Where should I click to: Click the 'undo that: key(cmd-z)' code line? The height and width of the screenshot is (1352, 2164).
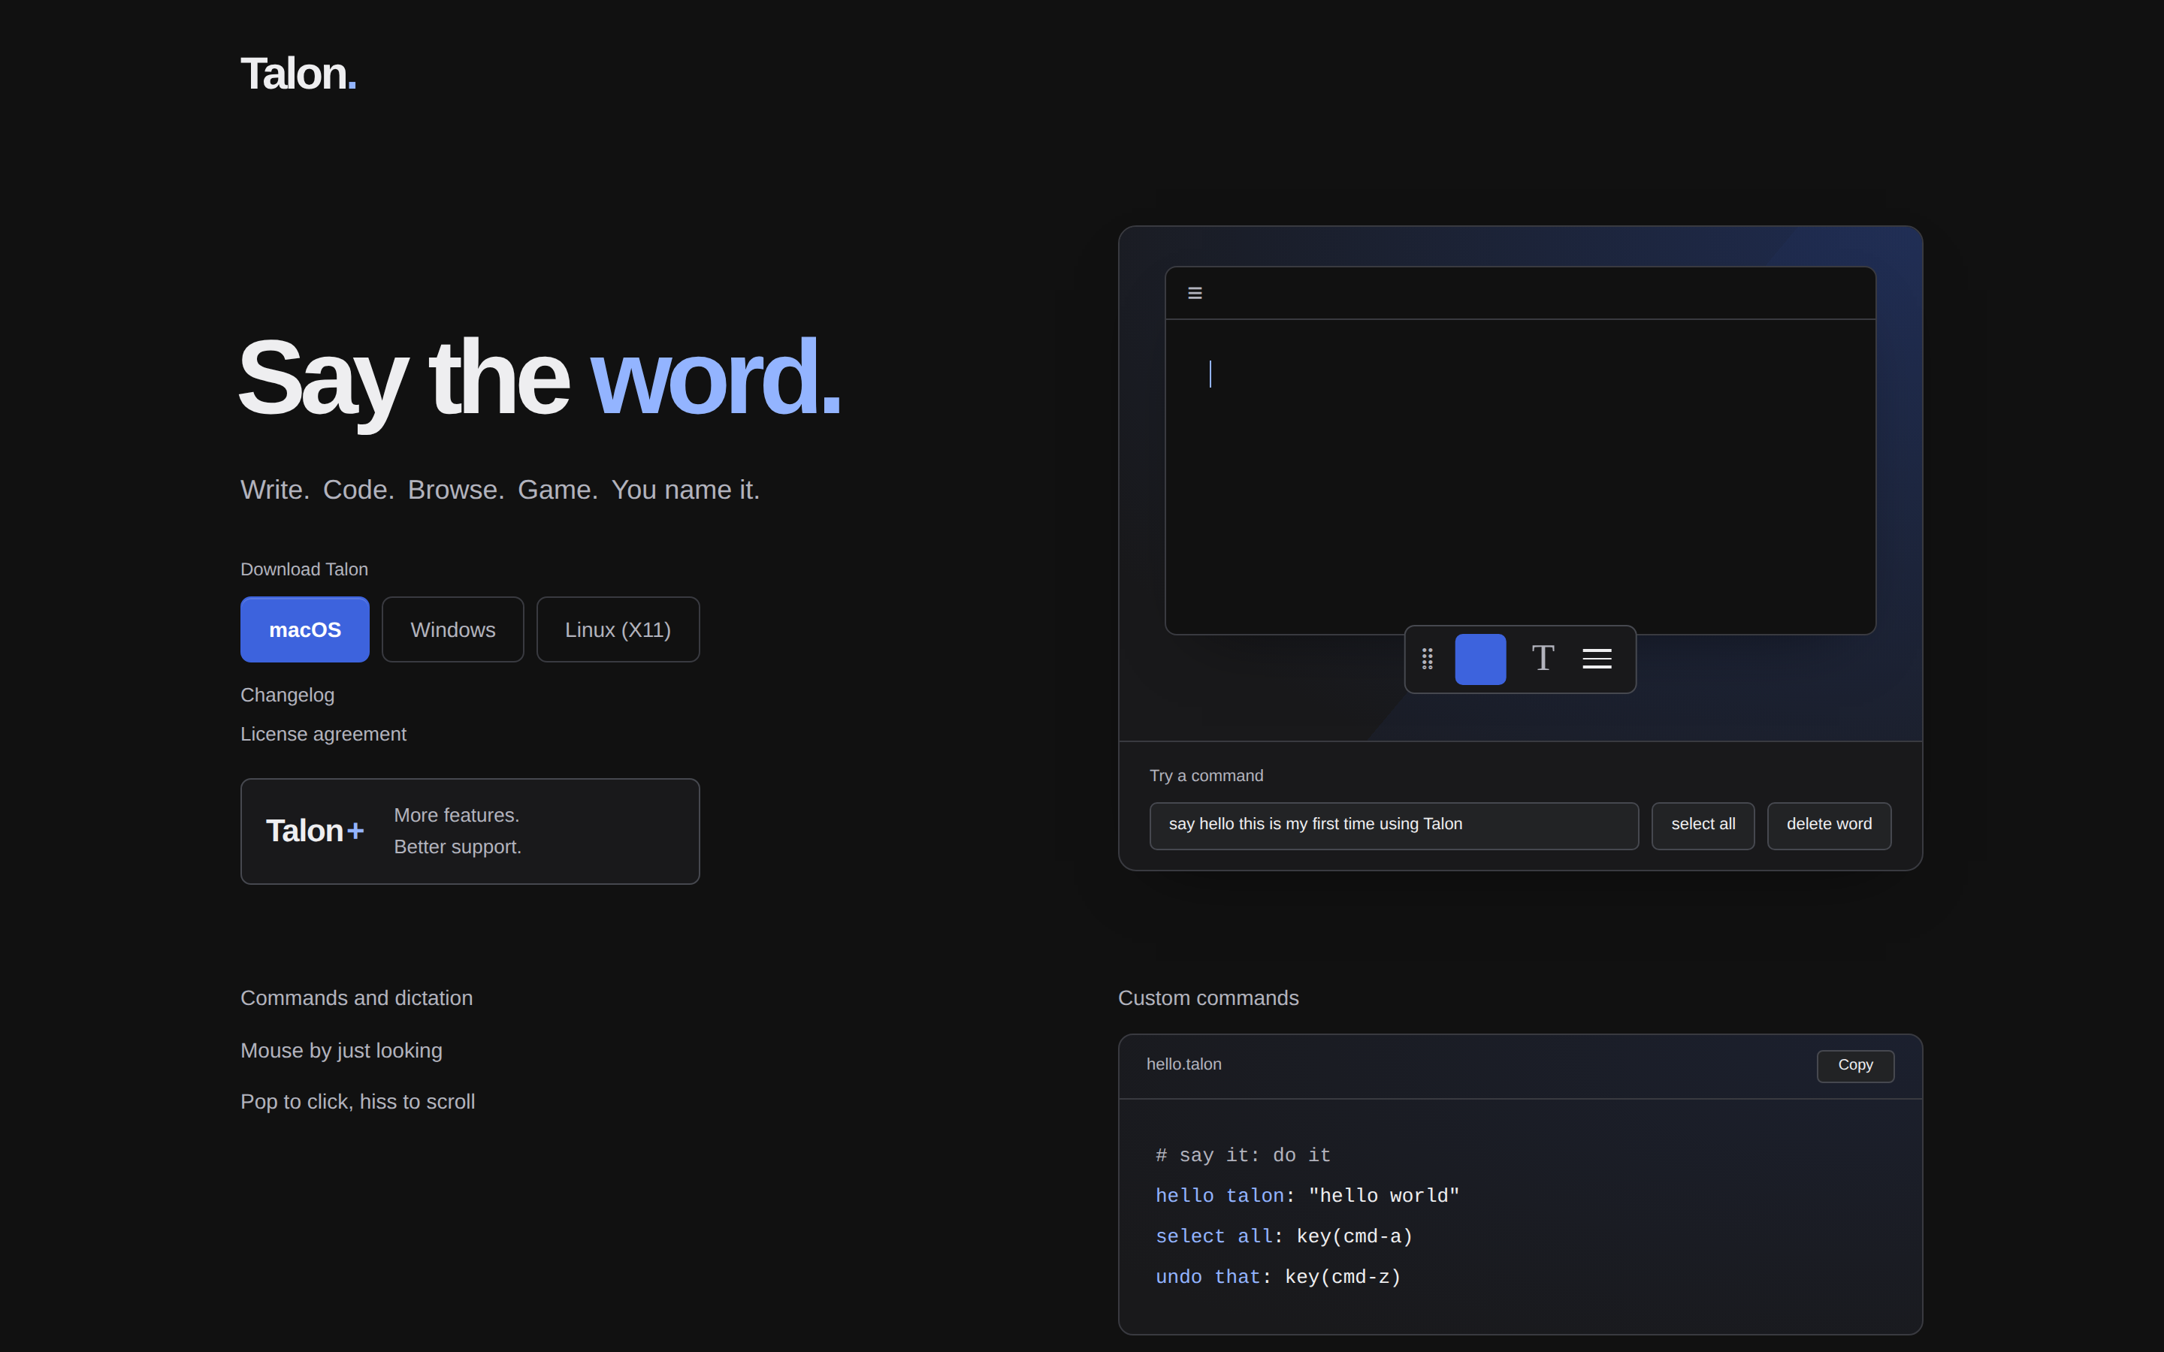[1278, 1277]
